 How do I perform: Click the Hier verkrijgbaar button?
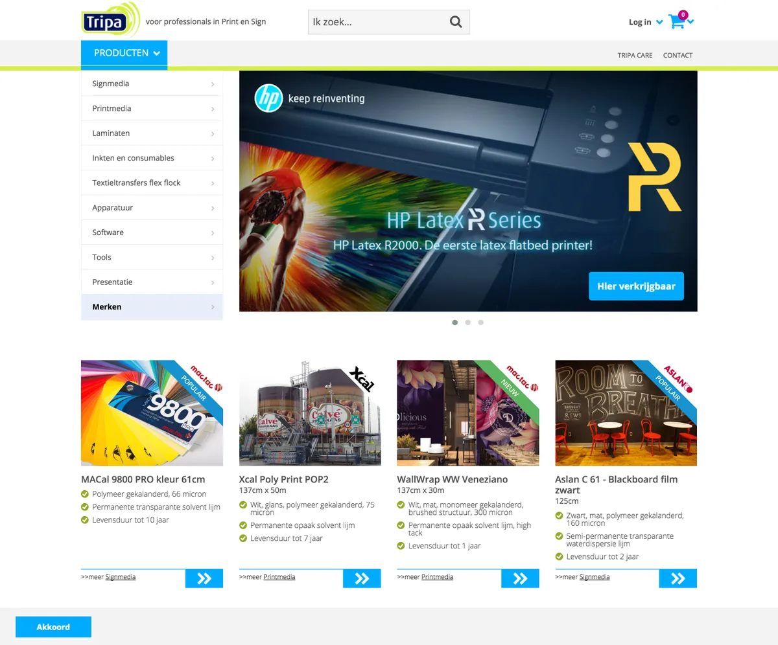coord(636,286)
